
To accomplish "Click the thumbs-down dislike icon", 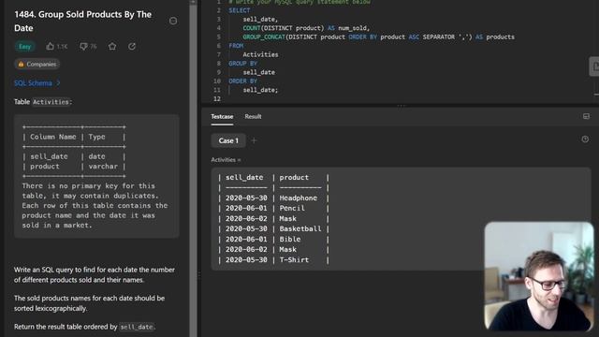I will [x=83, y=47].
